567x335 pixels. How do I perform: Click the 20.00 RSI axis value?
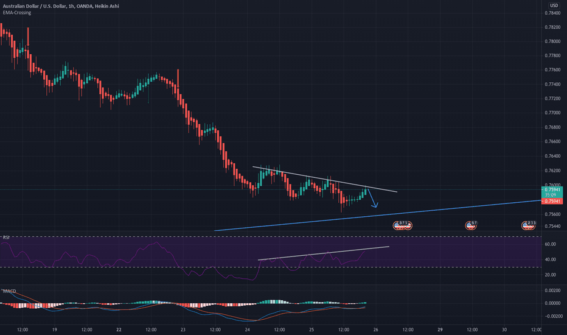[x=550, y=275]
